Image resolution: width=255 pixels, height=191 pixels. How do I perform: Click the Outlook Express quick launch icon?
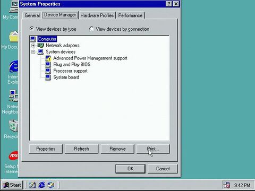[51, 185]
